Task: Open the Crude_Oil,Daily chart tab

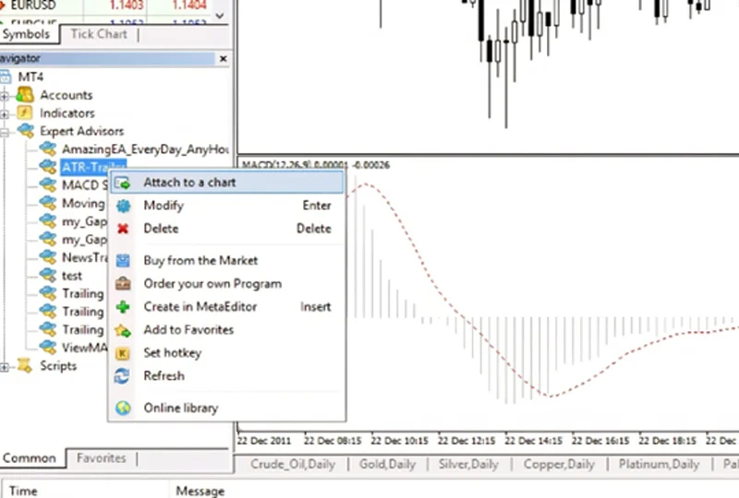Action: point(293,464)
